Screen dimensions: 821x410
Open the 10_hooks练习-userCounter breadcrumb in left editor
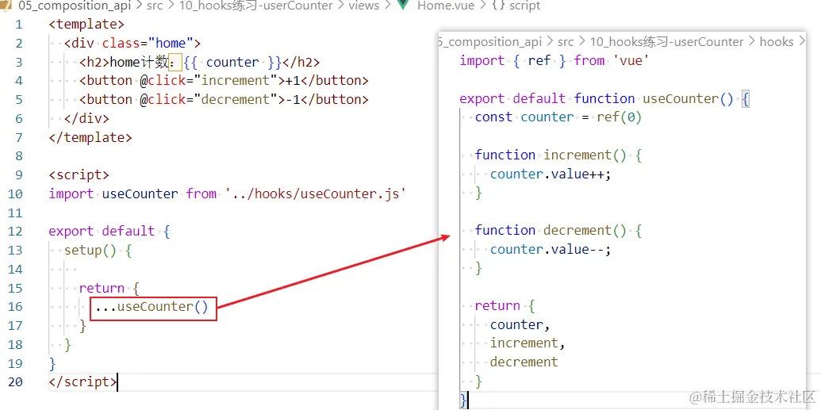point(256,6)
